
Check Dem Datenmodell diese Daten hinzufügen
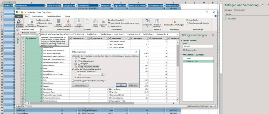click(x=73, y=81)
